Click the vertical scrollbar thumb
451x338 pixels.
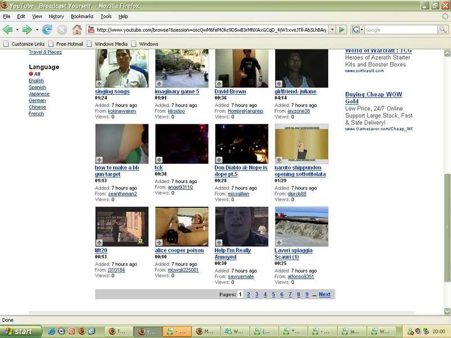[447, 228]
